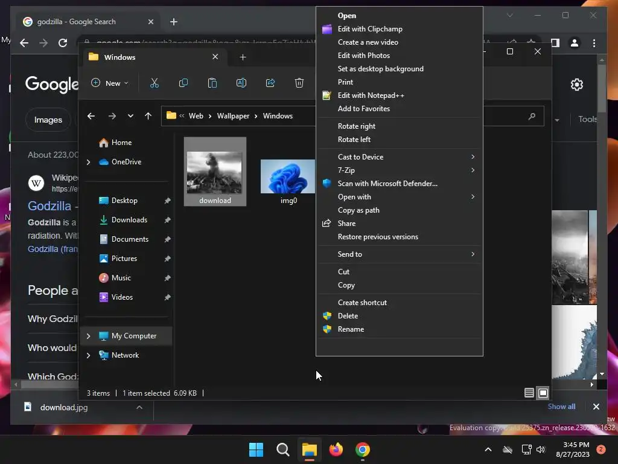
Task: Go forward with Explorer's forward arrow
Action: [112, 116]
